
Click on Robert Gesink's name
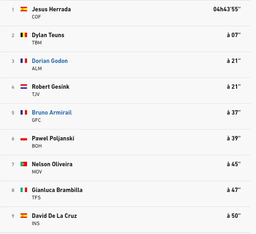(x=51, y=87)
